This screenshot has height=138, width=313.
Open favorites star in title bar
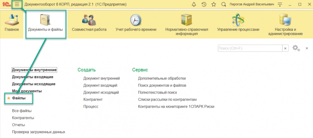pos(214,5)
